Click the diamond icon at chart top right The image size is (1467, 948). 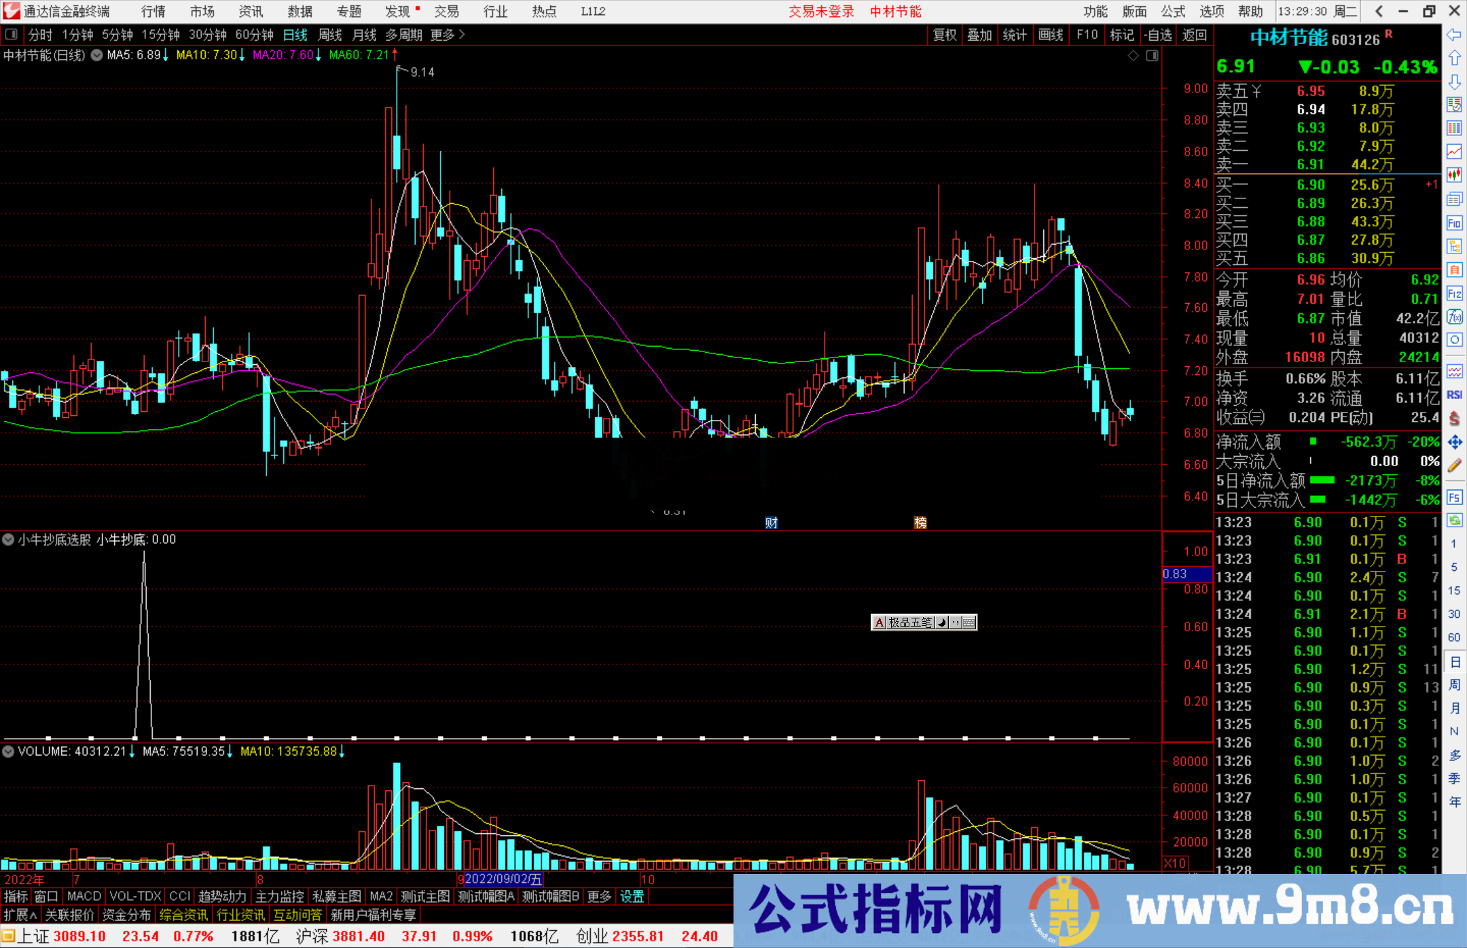click(1133, 56)
